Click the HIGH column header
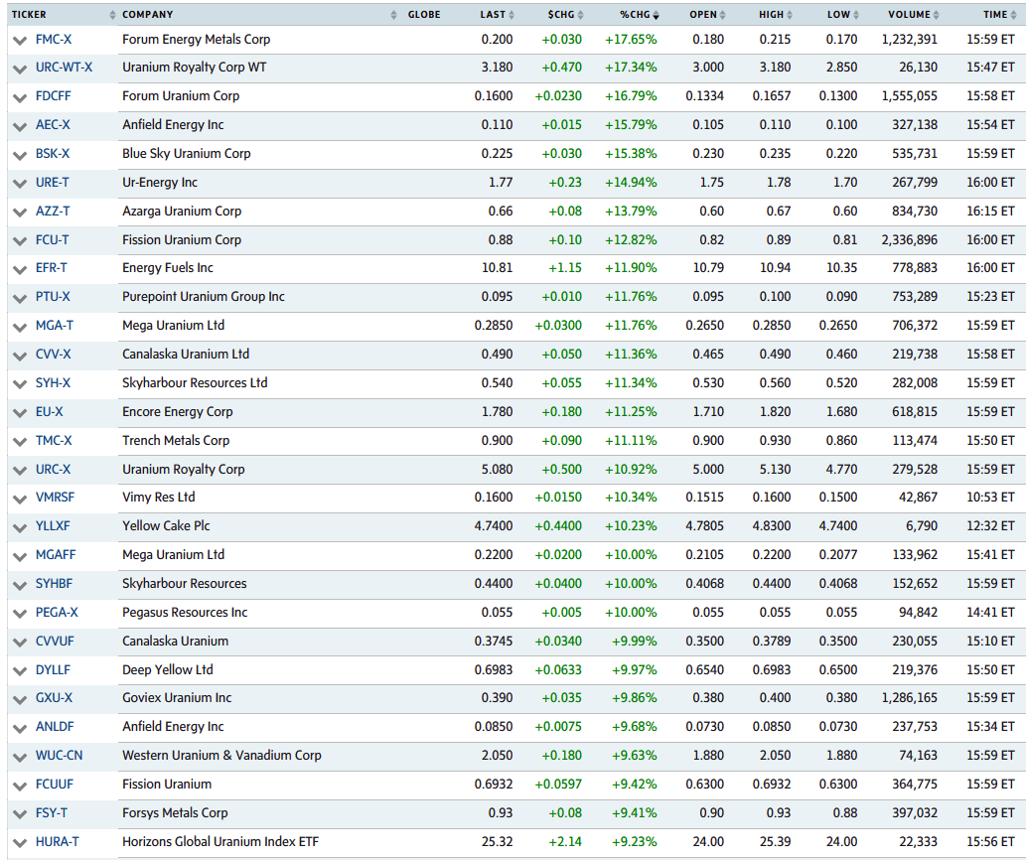Viewport: 1026px width, 860px height. pos(771,15)
